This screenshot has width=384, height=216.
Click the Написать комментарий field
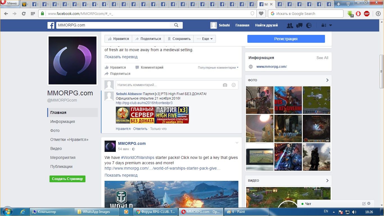pos(169,85)
